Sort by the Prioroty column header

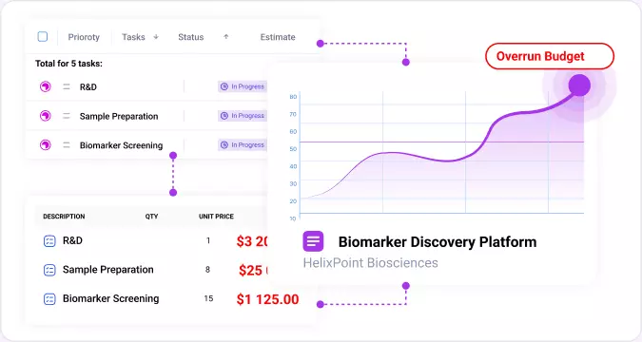tap(84, 37)
